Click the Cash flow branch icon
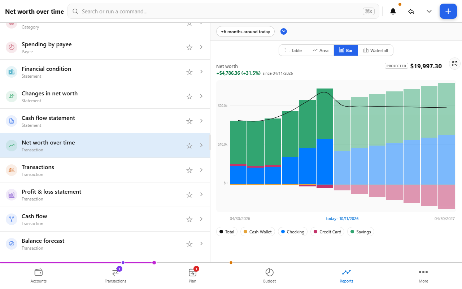This screenshot has width=462, height=289. click(x=12, y=219)
